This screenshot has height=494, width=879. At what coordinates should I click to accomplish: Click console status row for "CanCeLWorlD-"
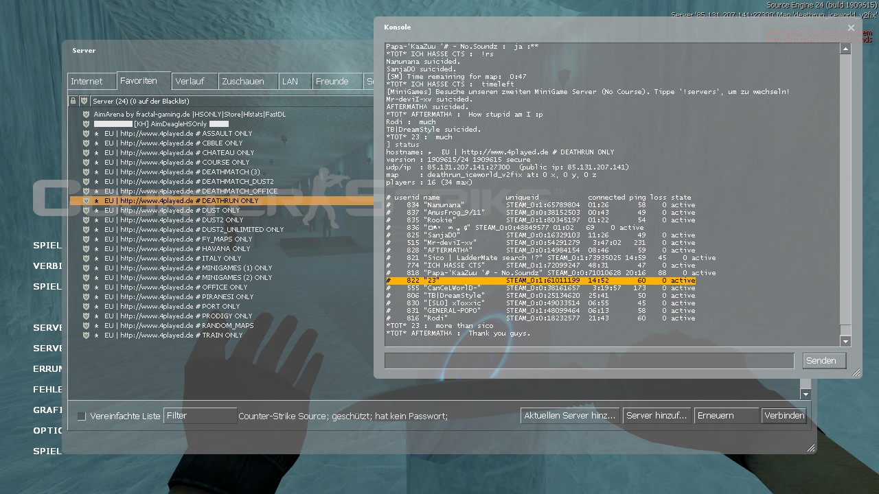[540, 288]
